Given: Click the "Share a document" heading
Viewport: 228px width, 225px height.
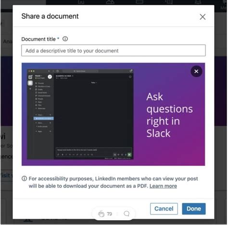Looking at the screenshot, I should click(50, 16).
